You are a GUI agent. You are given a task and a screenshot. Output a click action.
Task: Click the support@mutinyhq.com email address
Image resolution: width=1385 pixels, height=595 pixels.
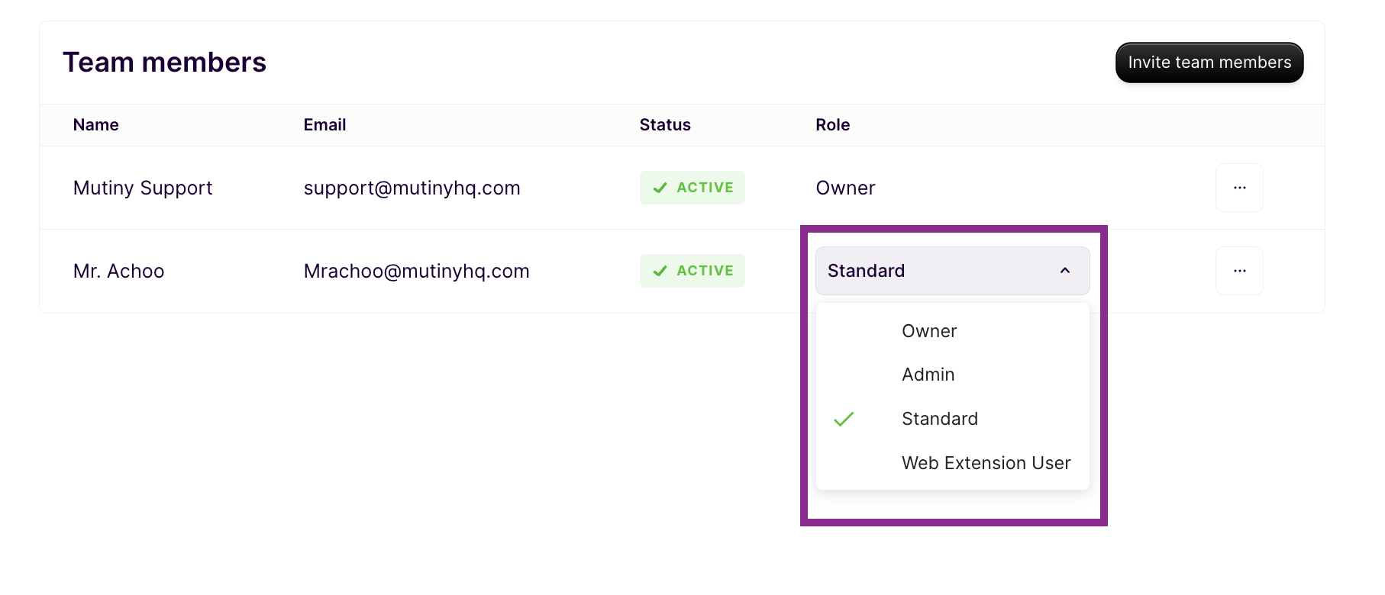(x=412, y=188)
